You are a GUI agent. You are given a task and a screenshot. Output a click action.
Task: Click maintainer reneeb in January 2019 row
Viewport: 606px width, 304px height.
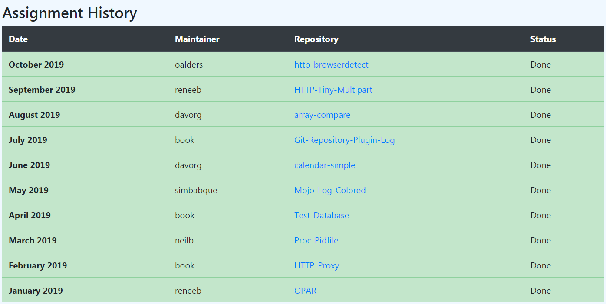pyautogui.click(x=188, y=291)
